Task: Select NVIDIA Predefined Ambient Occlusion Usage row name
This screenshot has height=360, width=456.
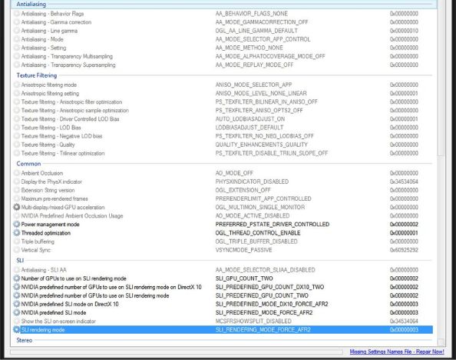Action: 72,215
